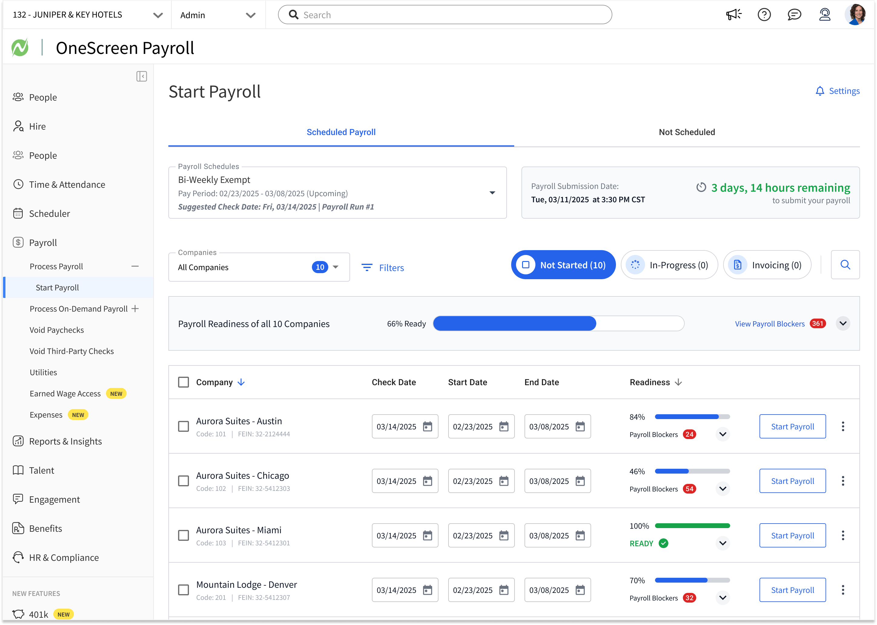This screenshot has height=625, width=877.
Task: Click Start Payroll for Aurora Suites - Miami
Action: coord(793,535)
